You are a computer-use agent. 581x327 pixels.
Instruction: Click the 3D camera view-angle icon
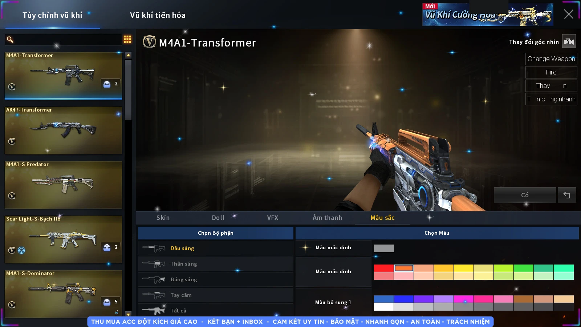click(x=569, y=42)
